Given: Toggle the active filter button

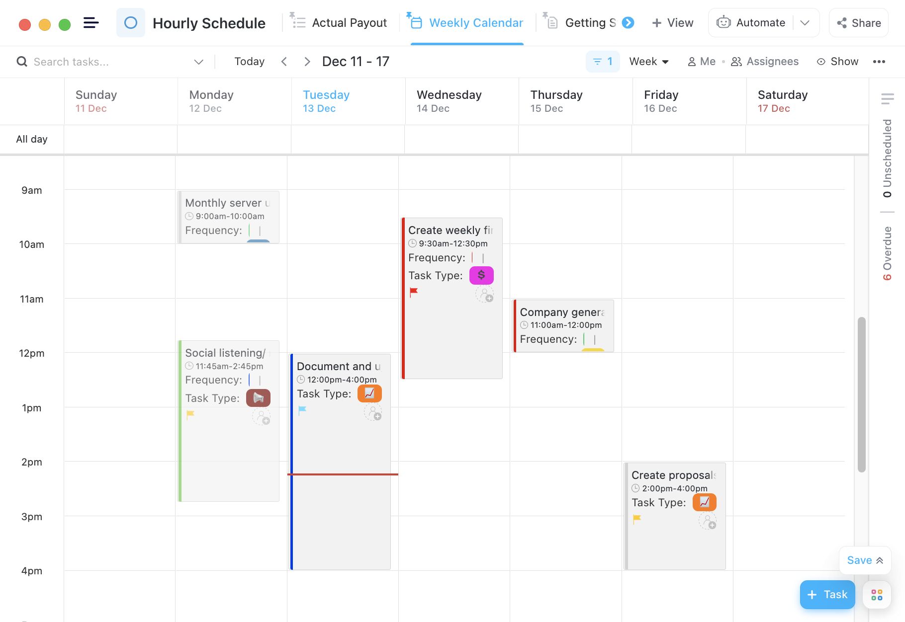Looking at the screenshot, I should pos(602,62).
